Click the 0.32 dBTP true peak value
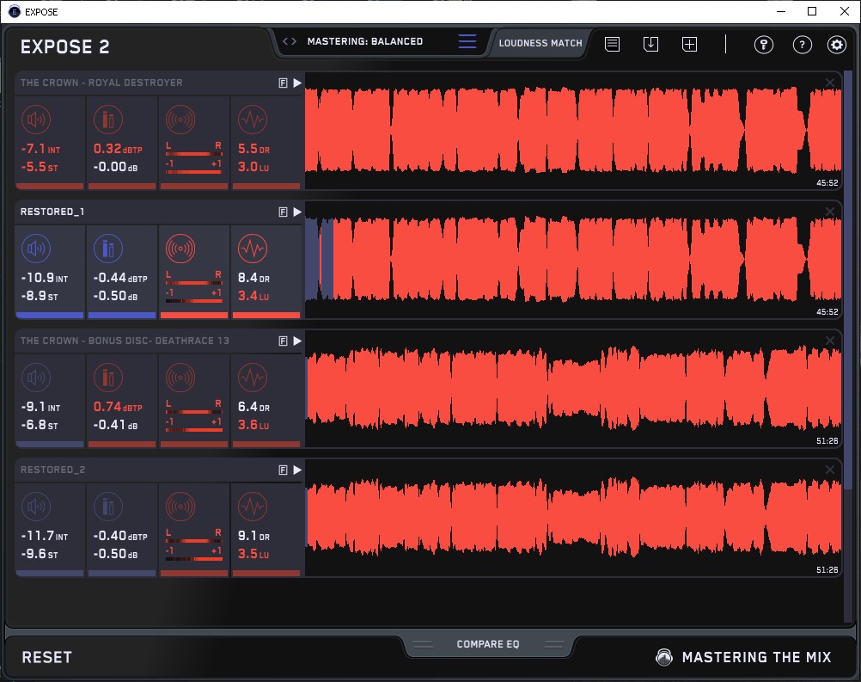The image size is (861, 682). point(118,149)
